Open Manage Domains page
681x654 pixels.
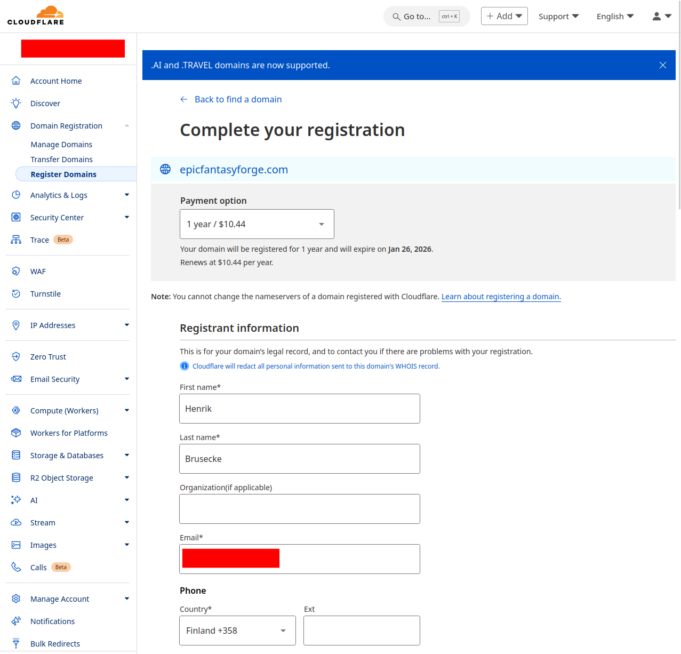(x=61, y=145)
